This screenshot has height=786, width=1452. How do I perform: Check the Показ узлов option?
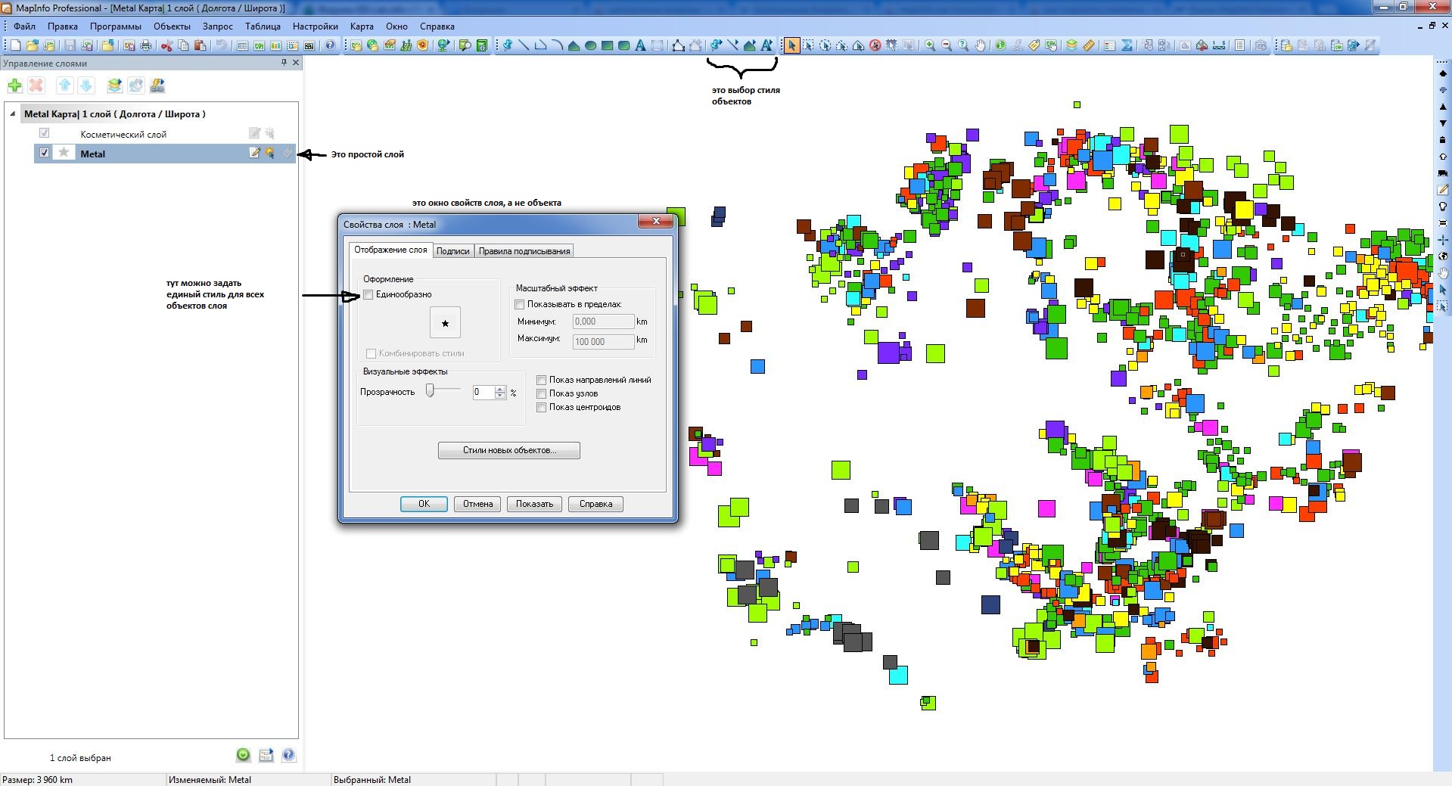[542, 394]
